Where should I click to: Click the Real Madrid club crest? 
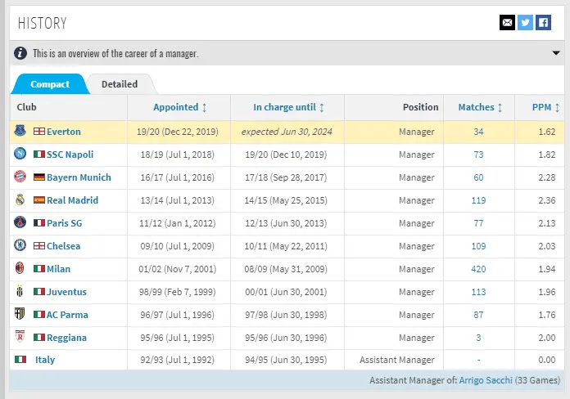pos(20,199)
